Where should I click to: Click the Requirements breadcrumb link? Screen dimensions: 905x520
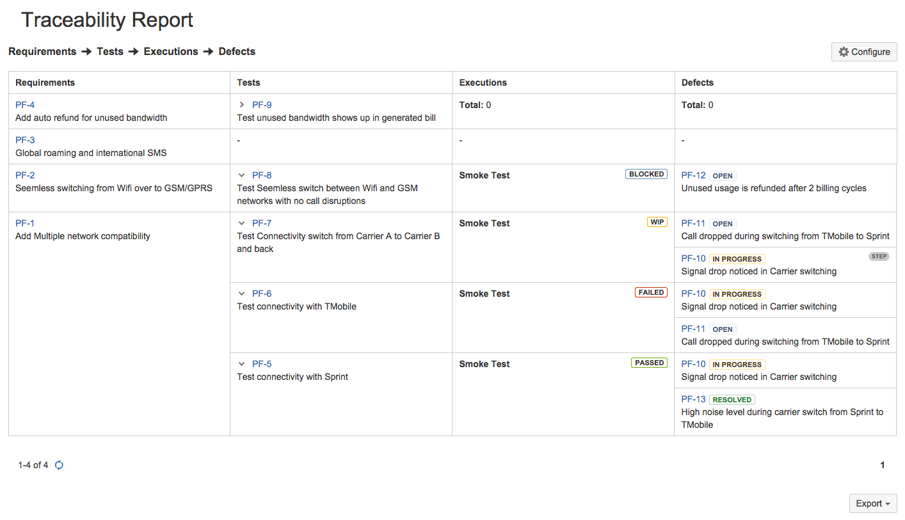(42, 51)
